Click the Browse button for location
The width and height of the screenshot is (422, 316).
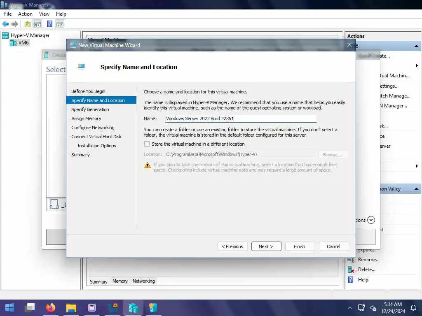[333, 155]
